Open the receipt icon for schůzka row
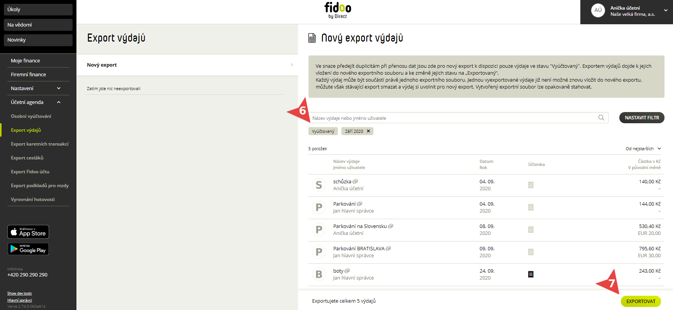Viewport: 673px width, 310px height. [531, 185]
